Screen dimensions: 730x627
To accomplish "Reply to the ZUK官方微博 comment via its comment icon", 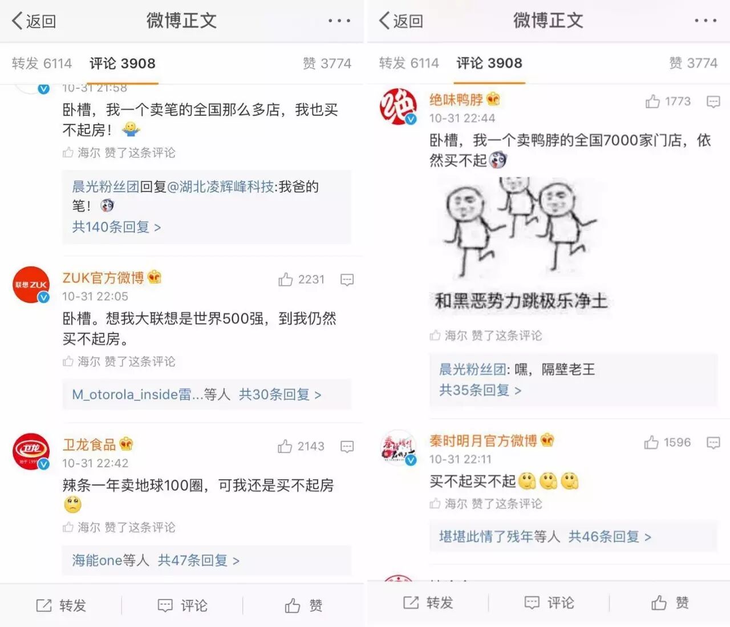I will pos(347,280).
